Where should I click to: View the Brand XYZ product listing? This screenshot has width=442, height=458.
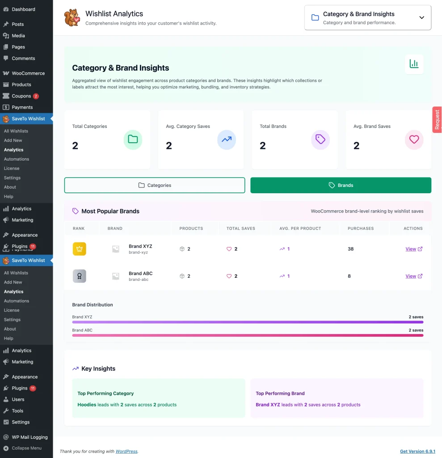[413, 249]
